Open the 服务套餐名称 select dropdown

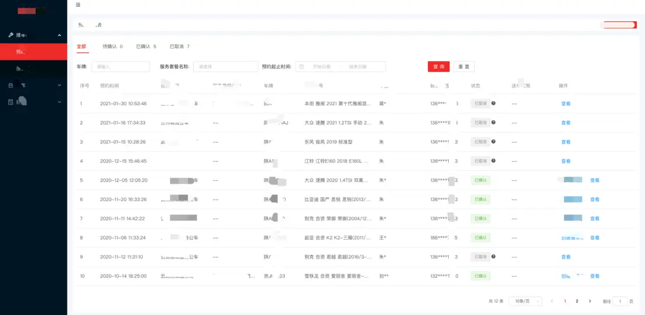(x=226, y=66)
